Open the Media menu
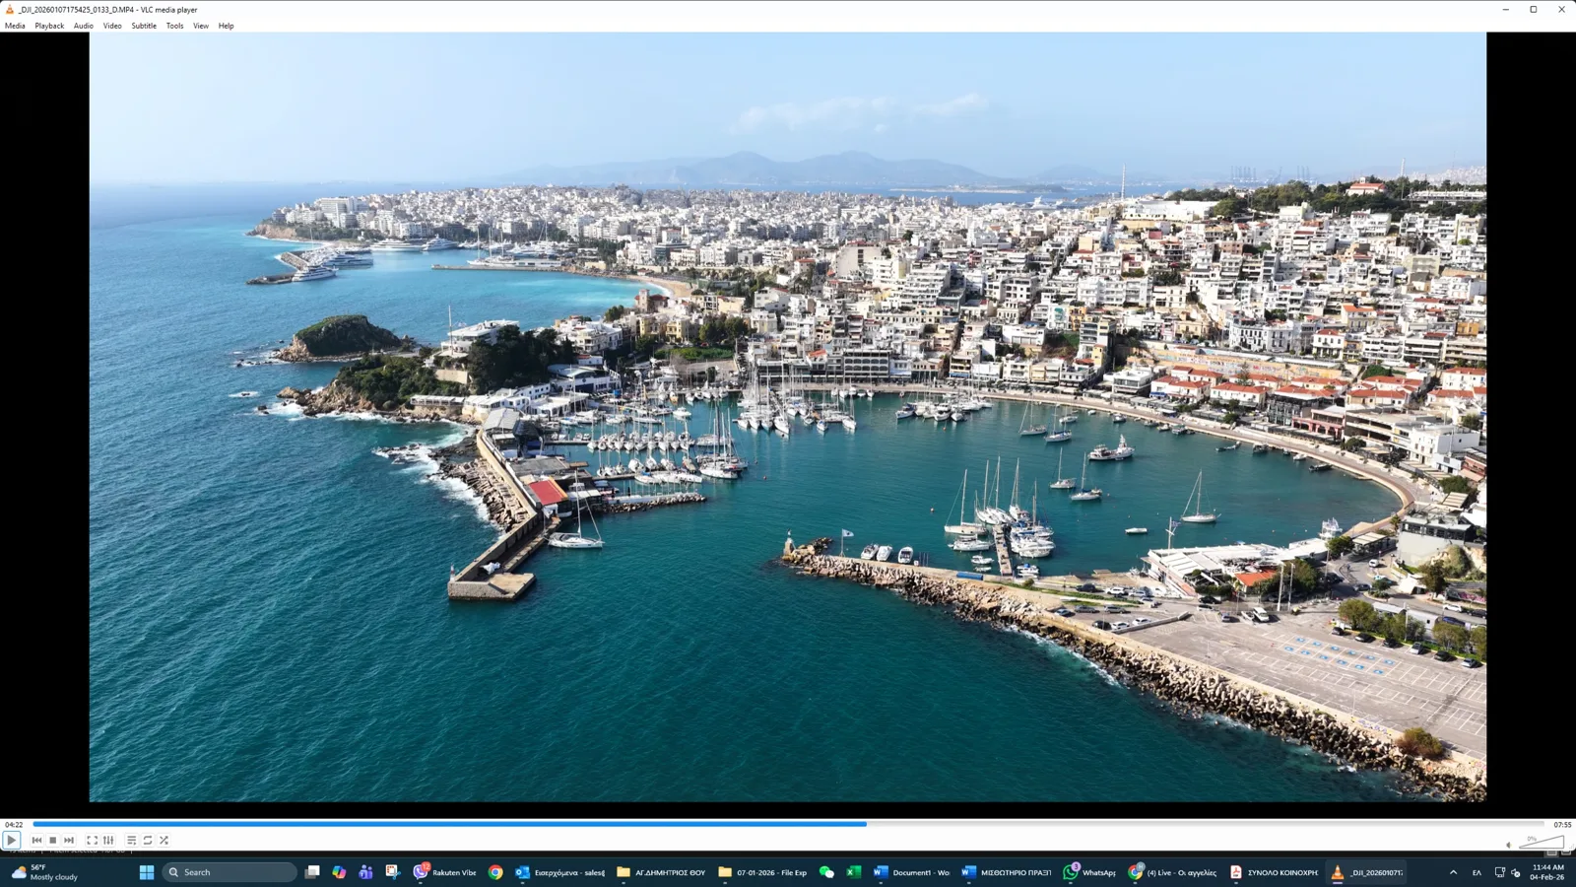Viewport: 1576px width, 887px height. (15, 26)
